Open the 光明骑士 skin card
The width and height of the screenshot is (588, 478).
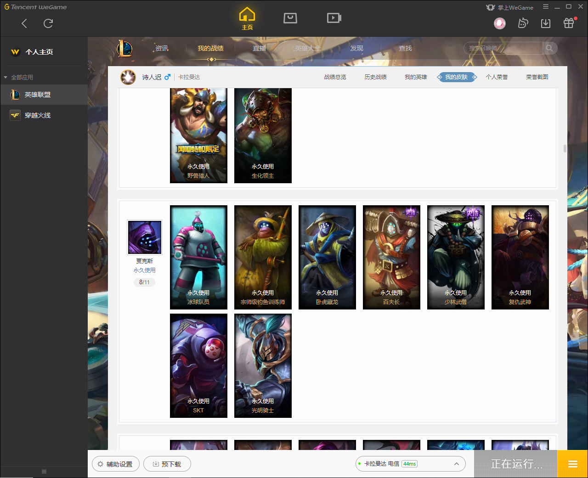pos(263,366)
